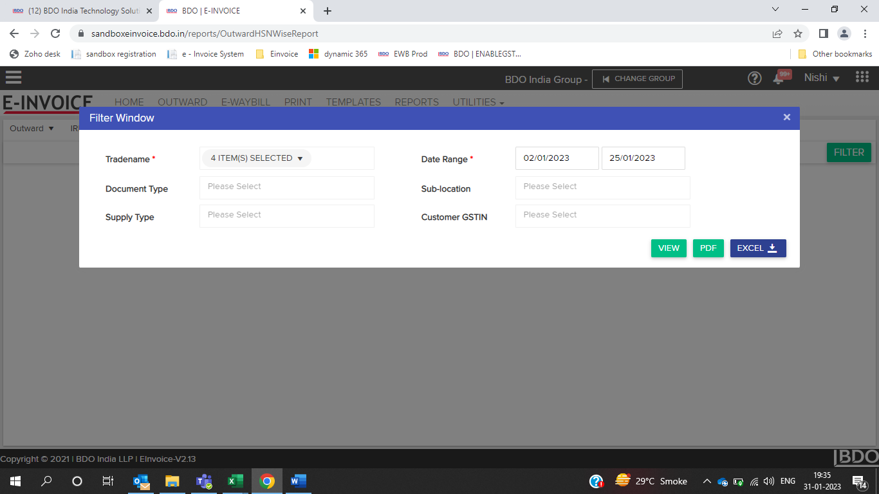This screenshot has width=879, height=494.
Task: Expand the Nishi user menu
Action: coord(821,78)
